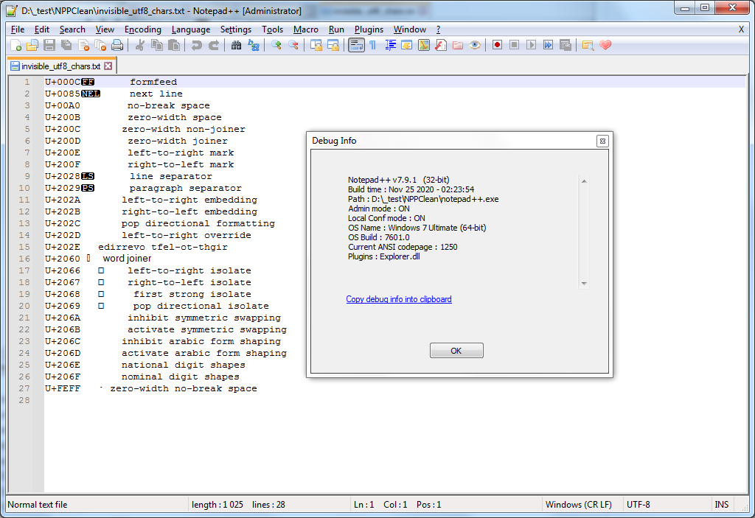755x518 pixels.
Task: Click the Zoom Out magnifier icon
Action: (x=293, y=45)
